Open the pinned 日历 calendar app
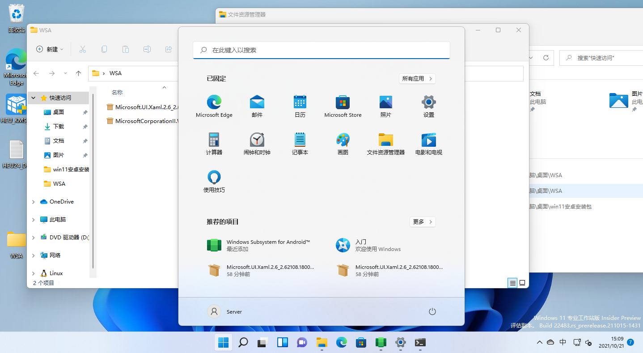Image resolution: width=643 pixels, height=353 pixels. 300,106
